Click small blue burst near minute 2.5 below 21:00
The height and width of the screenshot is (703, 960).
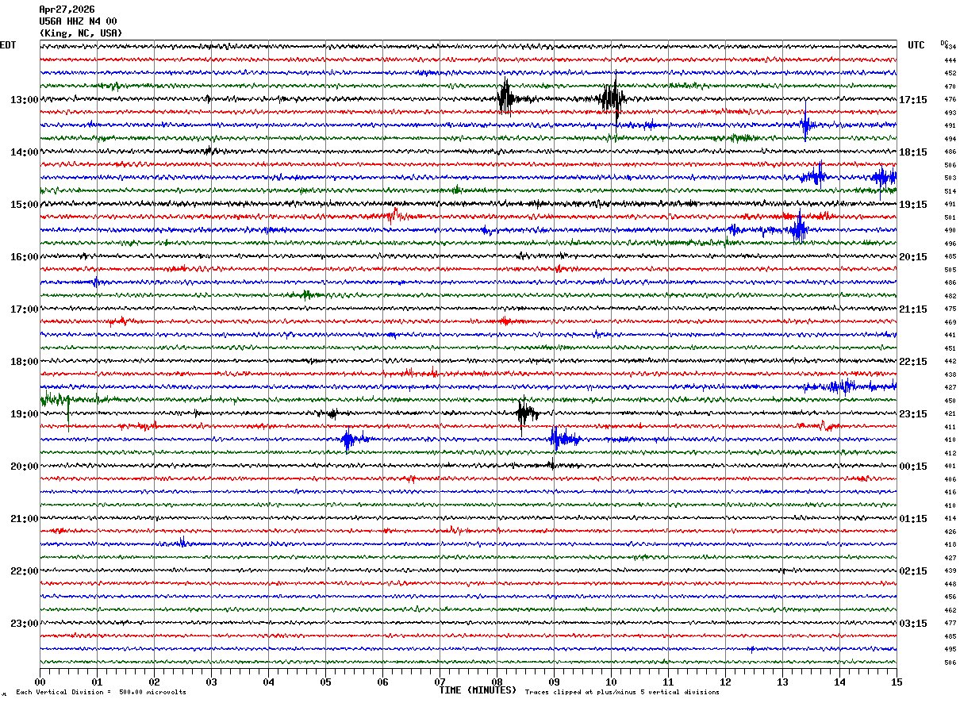[x=182, y=543]
